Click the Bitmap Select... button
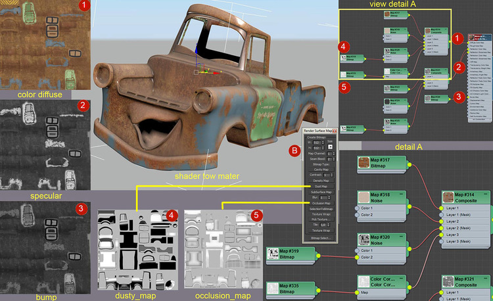The image size is (493, 301). [321, 238]
